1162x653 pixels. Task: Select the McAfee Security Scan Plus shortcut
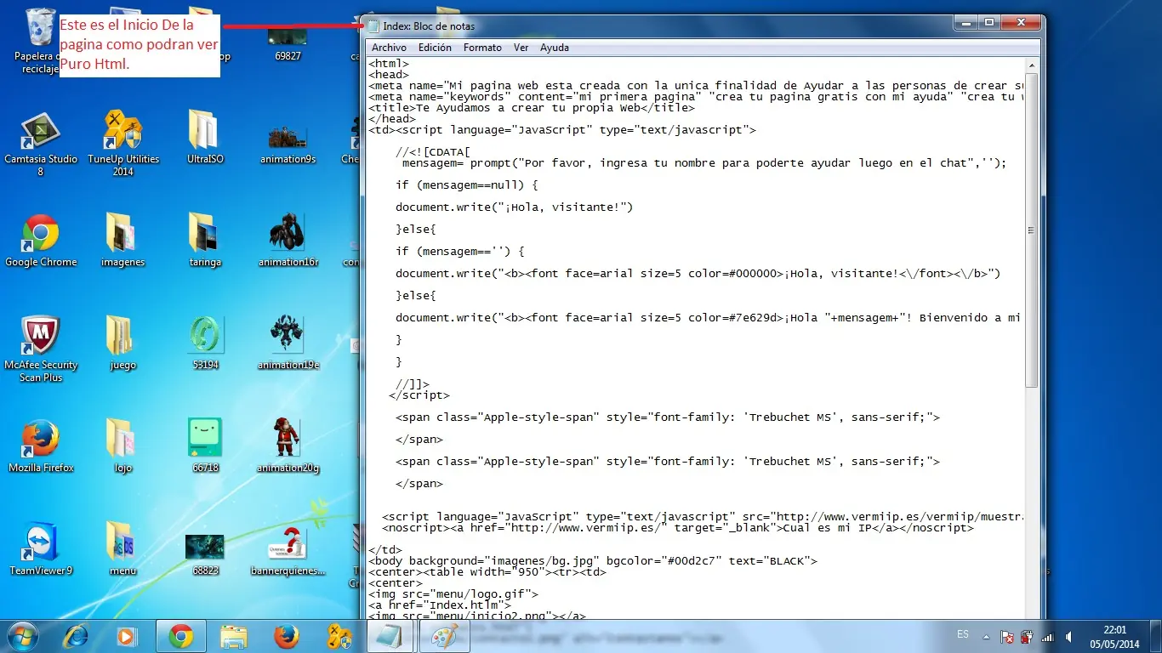point(41,350)
